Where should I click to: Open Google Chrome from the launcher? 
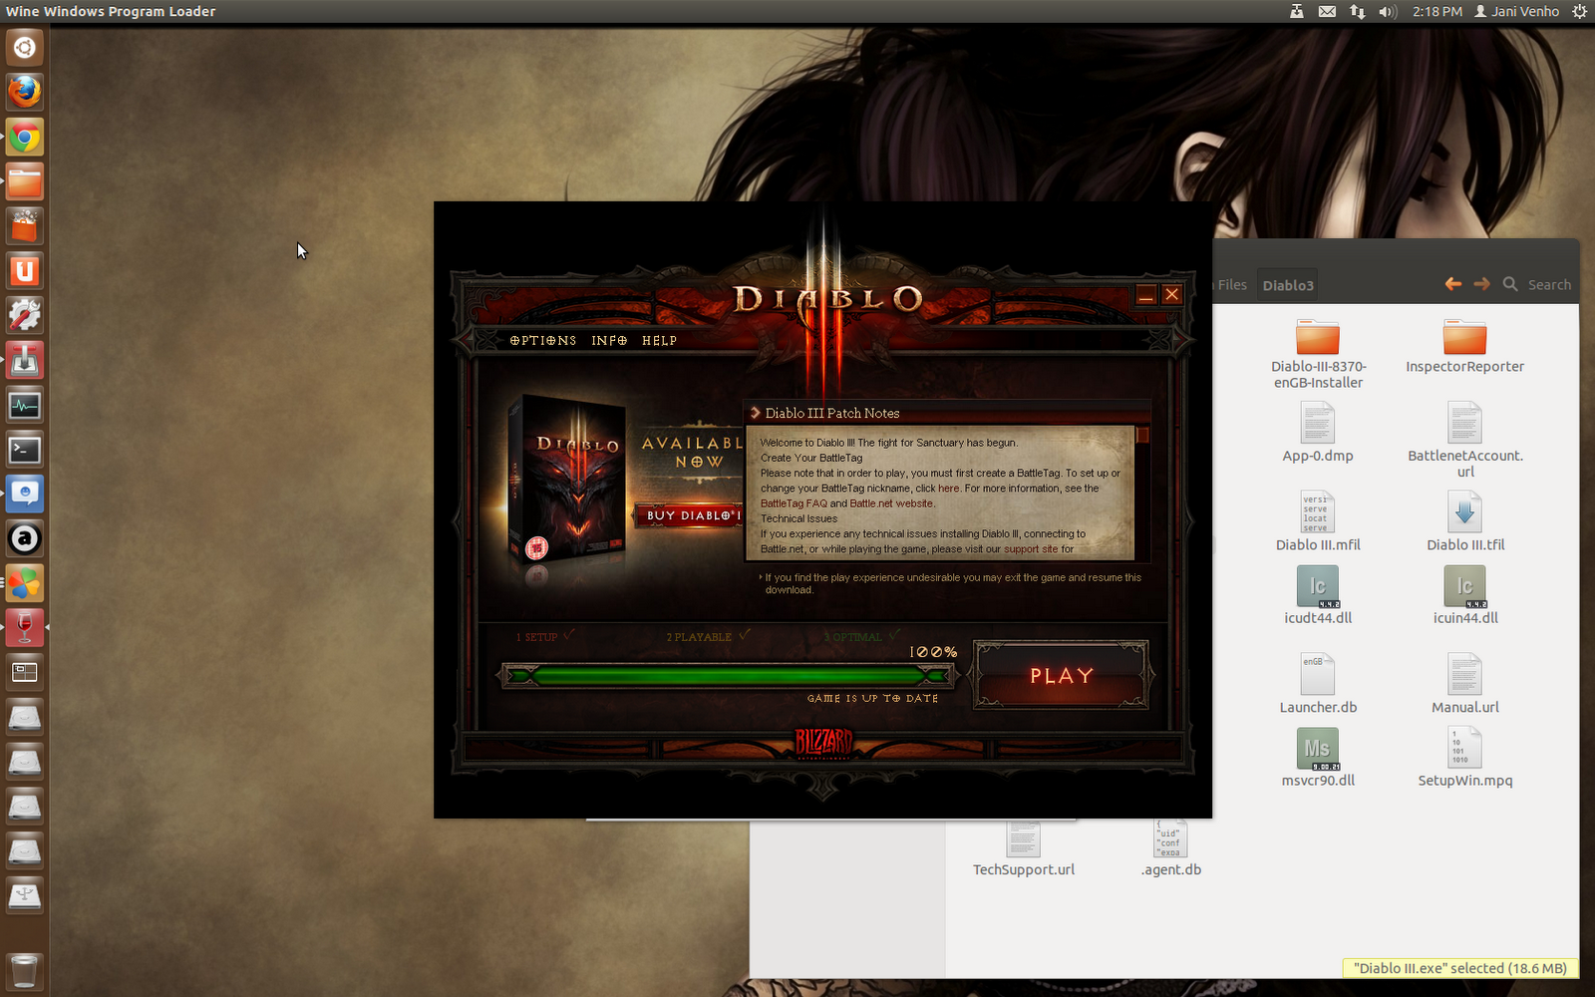click(x=25, y=137)
